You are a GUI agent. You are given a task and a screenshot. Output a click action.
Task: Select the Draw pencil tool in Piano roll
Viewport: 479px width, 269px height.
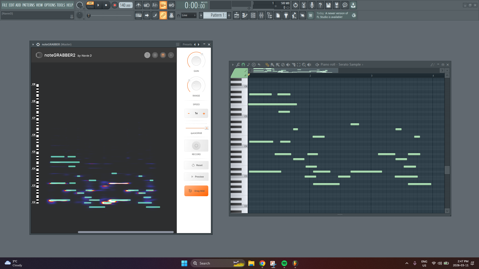point(267,65)
